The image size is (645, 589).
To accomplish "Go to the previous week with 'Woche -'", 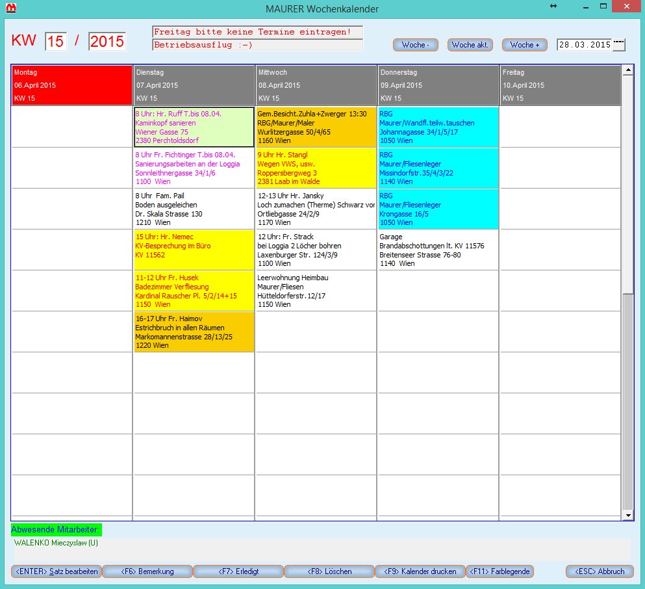I will pos(415,45).
